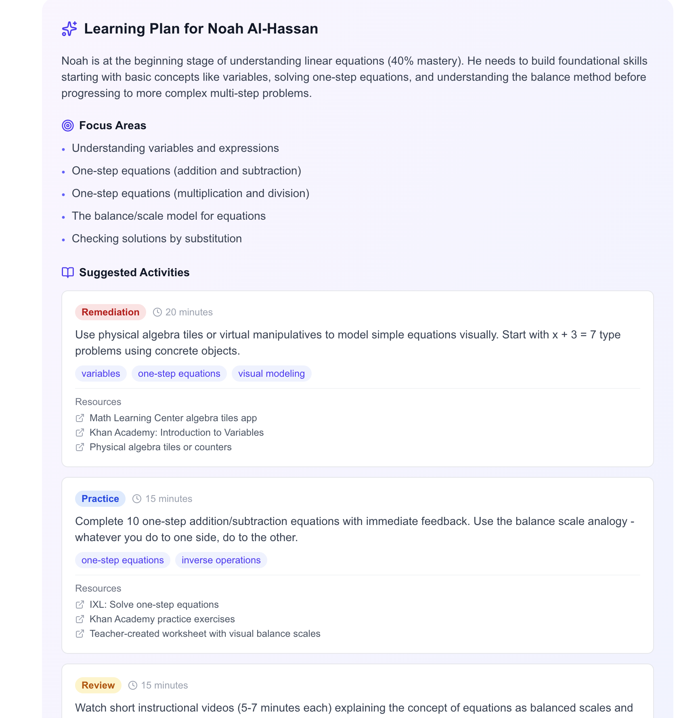Click external link icon for Physical algebra tiles
The height and width of the screenshot is (718, 679).
pos(80,447)
